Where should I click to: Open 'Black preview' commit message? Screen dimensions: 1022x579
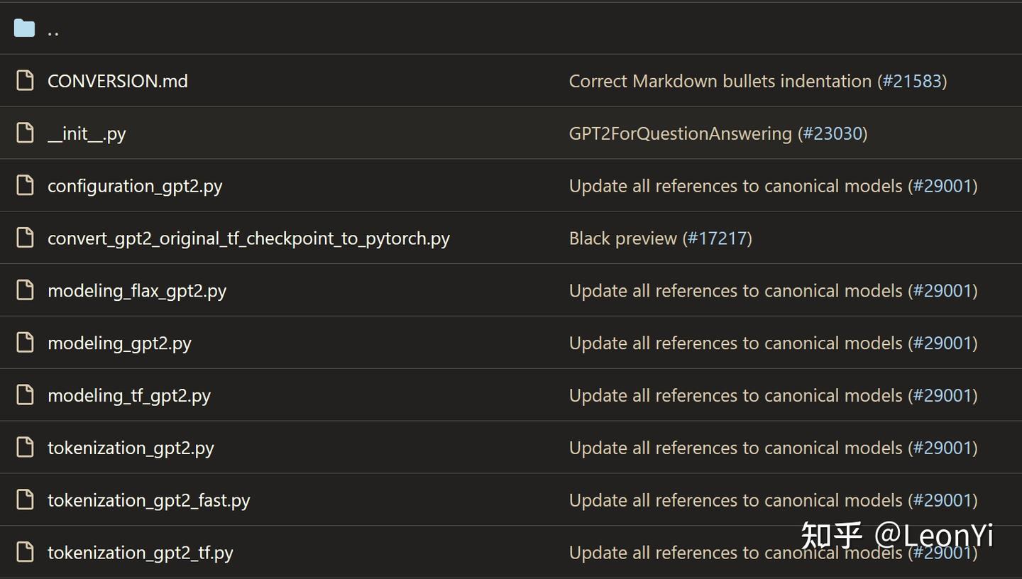pyautogui.click(x=622, y=239)
